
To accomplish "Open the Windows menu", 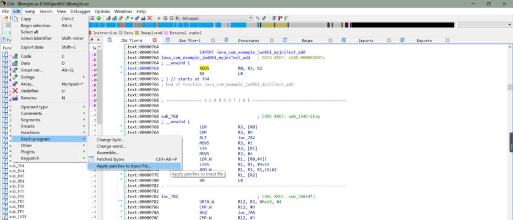I will 123,11.
